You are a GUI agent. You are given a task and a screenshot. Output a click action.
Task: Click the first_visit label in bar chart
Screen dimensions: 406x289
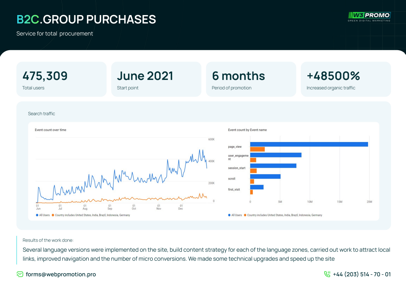tap(234, 189)
